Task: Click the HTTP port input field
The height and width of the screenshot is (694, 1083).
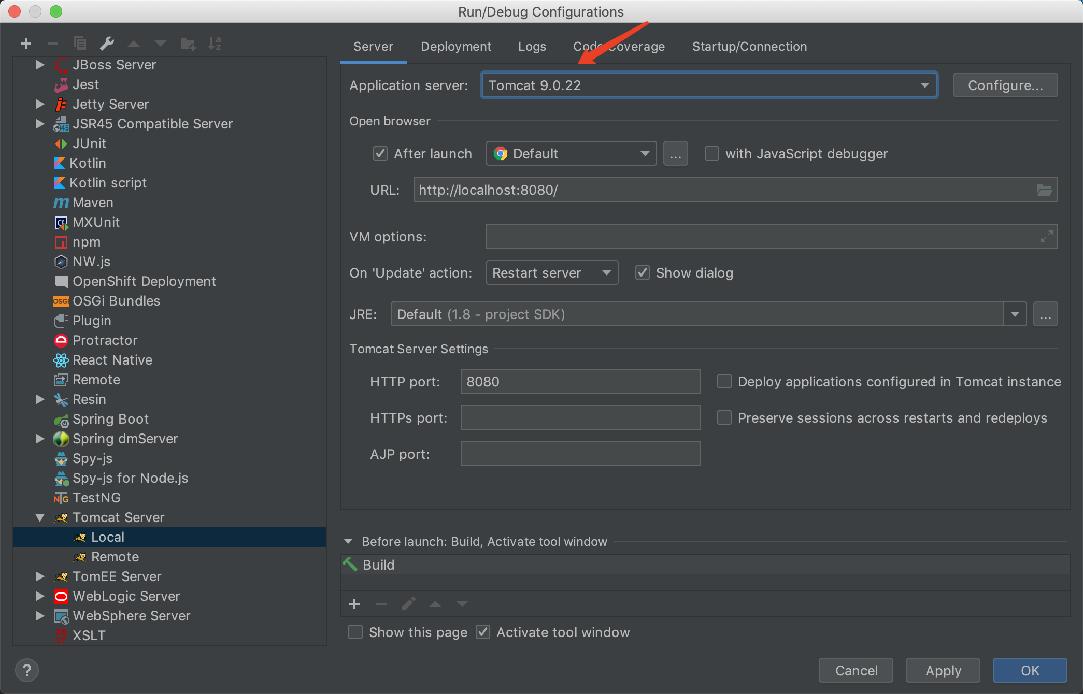Action: [580, 382]
